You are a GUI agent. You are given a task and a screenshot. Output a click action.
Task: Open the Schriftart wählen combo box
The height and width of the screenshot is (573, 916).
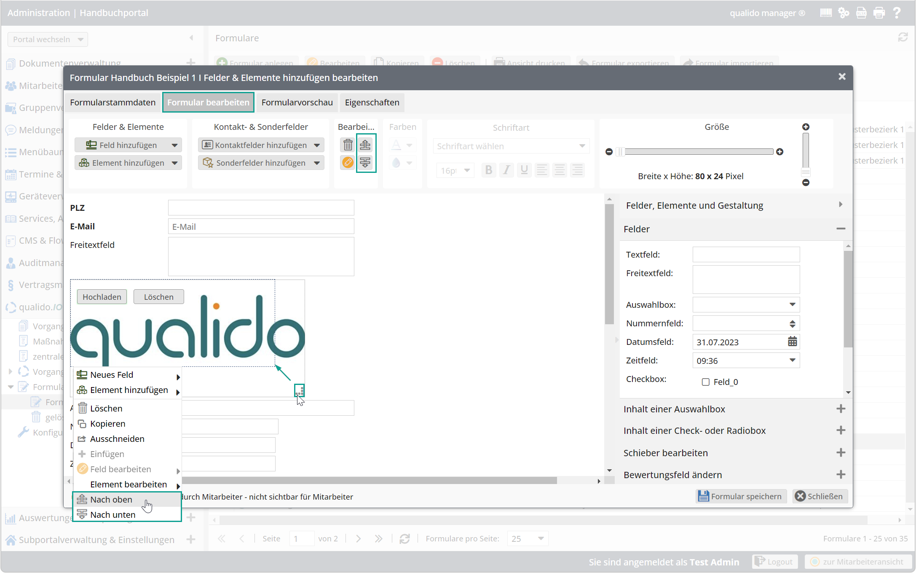511,146
